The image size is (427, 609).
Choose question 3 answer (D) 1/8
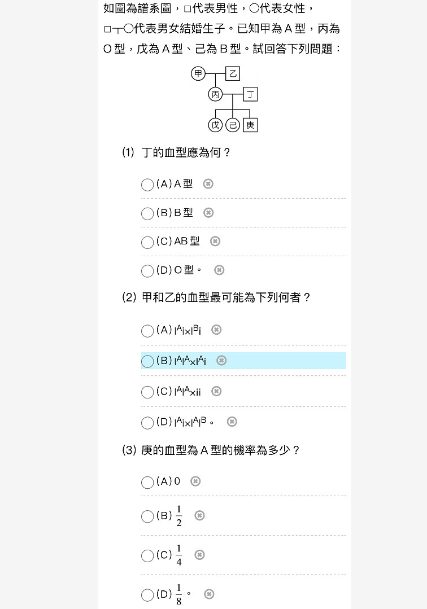147,595
